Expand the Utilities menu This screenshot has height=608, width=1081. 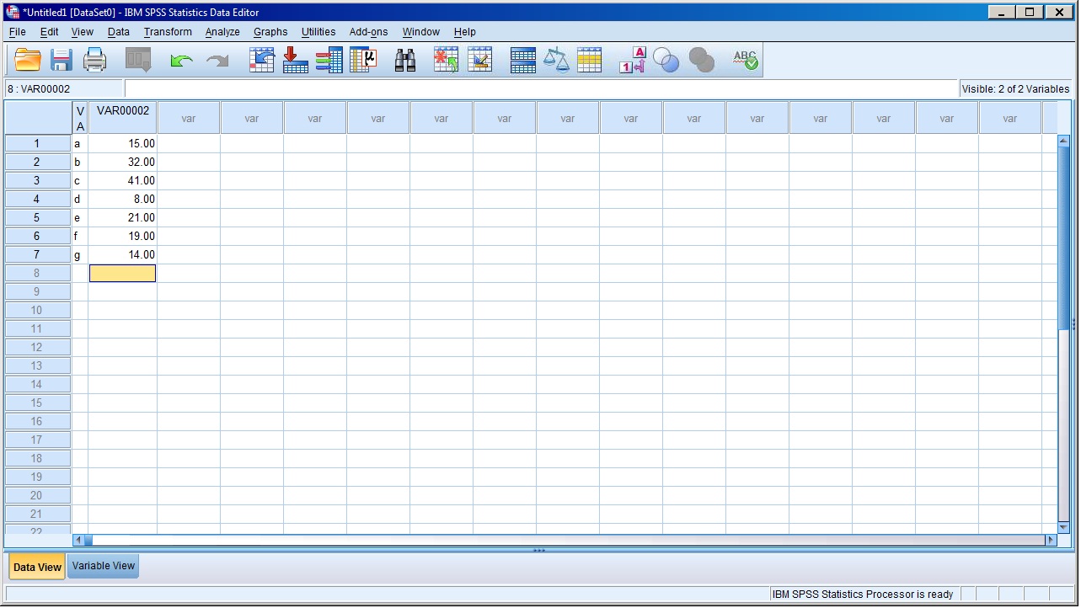pyautogui.click(x=318, y=32)
